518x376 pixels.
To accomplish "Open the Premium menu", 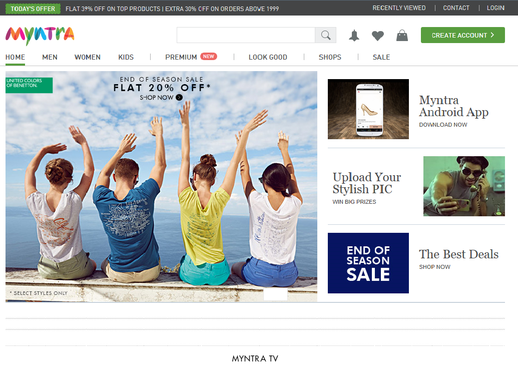I will point(181,57).
